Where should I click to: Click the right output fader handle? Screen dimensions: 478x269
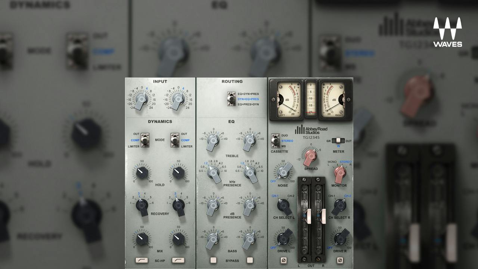[x=323, y=216]
